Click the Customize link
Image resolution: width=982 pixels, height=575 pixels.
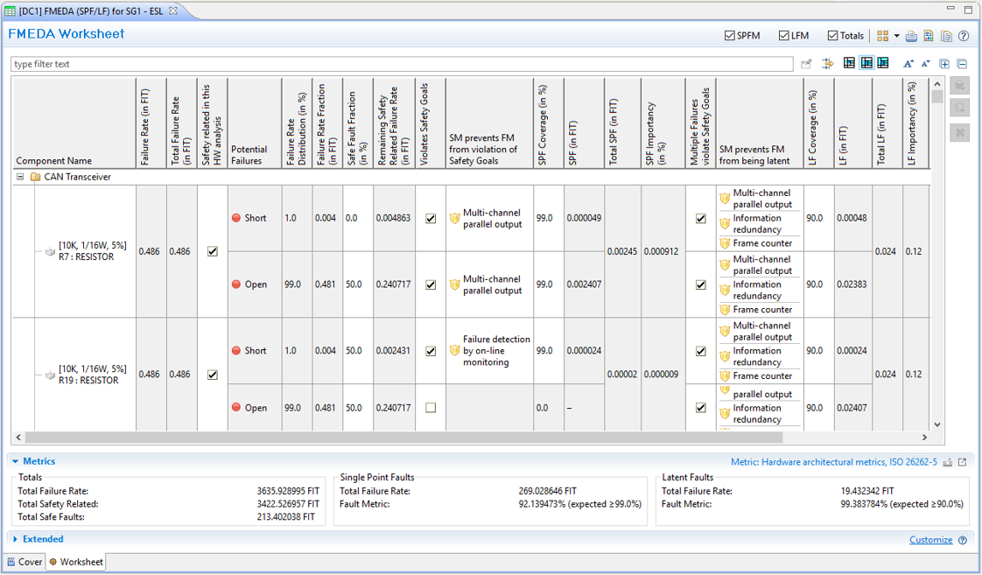930,540
